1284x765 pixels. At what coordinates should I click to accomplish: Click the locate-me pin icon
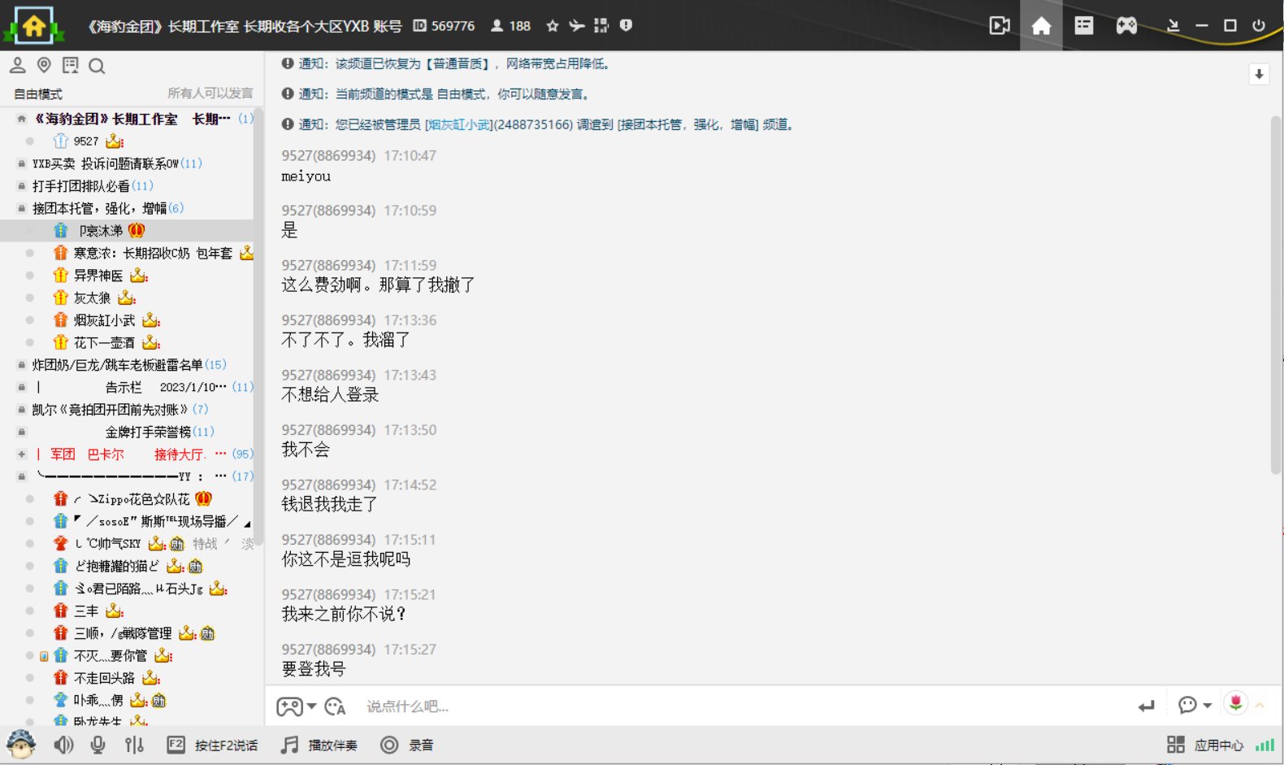point(44,65)
